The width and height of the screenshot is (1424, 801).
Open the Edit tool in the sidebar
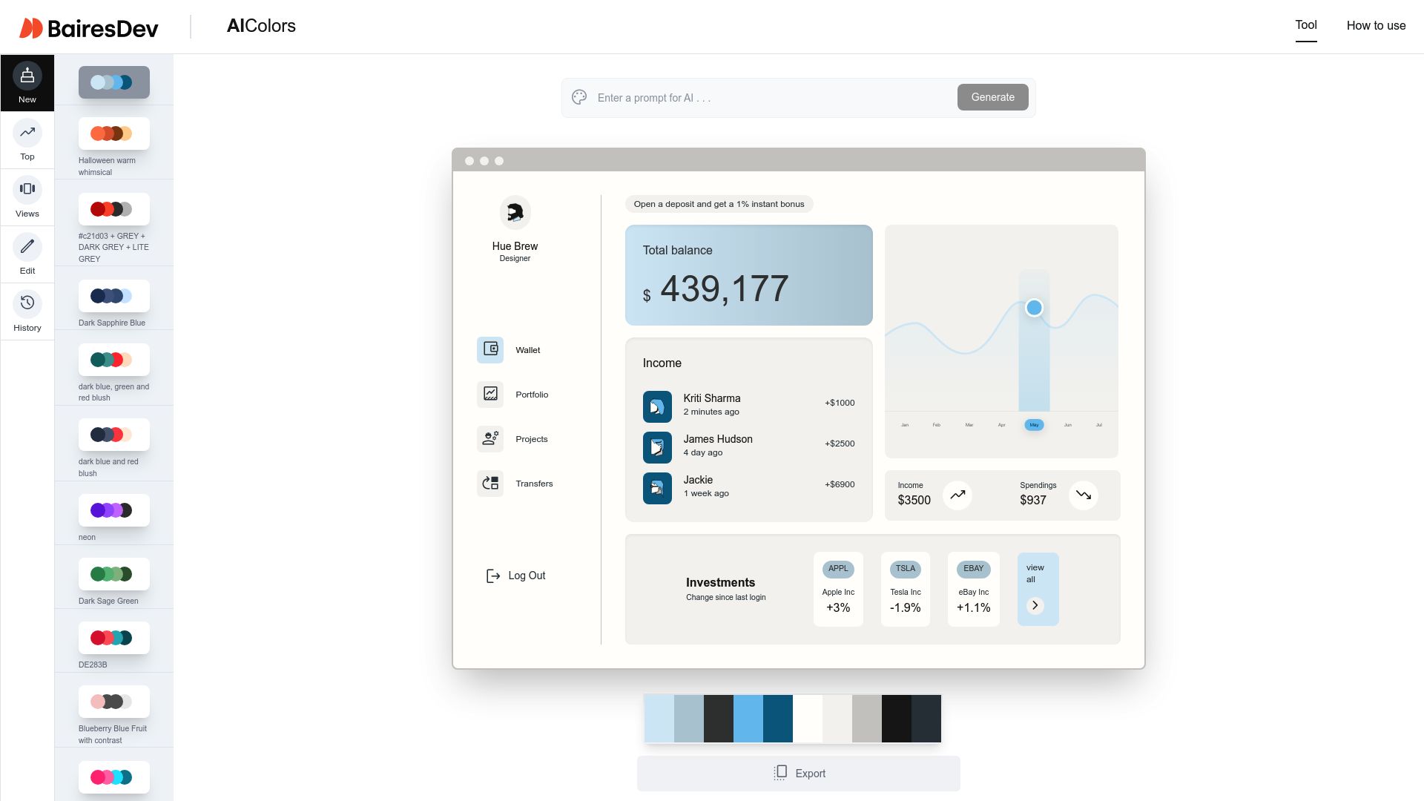click(x=27, y=254)
